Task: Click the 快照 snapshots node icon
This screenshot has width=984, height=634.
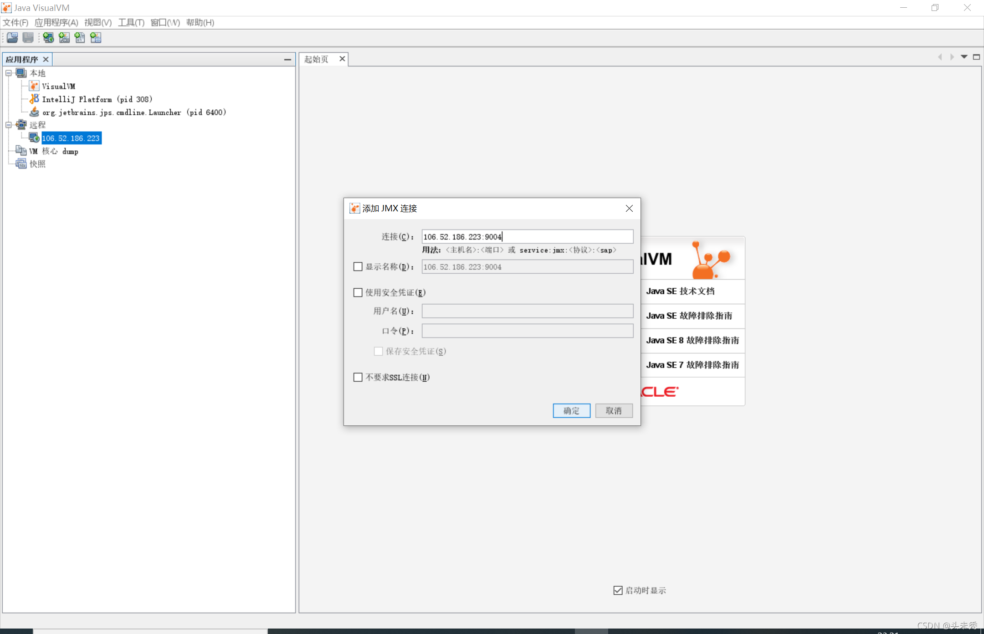Action: [x=21, y=164]
